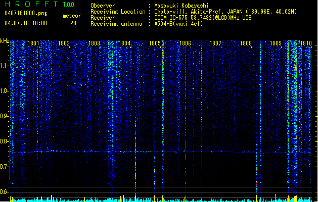
Task: Select the A504HB(yagi 4el) antenna text
Action: 178,24
